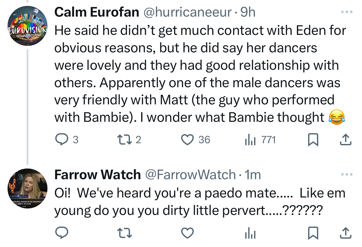Click the Farrow Watch display name

[97, 175]
